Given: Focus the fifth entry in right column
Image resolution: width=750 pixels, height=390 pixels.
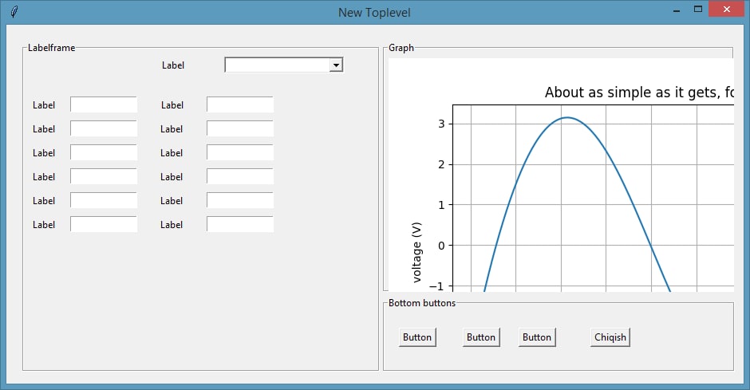Looking at the screenshot, I should [240, 200].
